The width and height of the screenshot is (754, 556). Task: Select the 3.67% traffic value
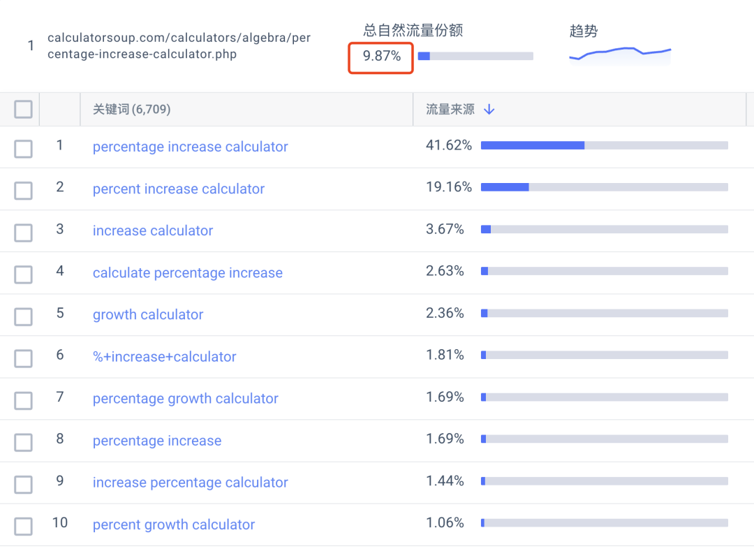pyautogui.click(x=445, y=229)
